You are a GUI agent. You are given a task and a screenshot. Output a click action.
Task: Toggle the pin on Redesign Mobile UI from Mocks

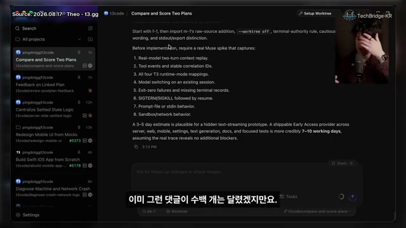(x=79, y=127)
